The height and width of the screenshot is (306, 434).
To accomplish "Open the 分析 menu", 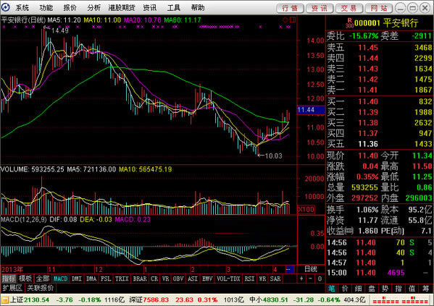I will click(94, 8).
